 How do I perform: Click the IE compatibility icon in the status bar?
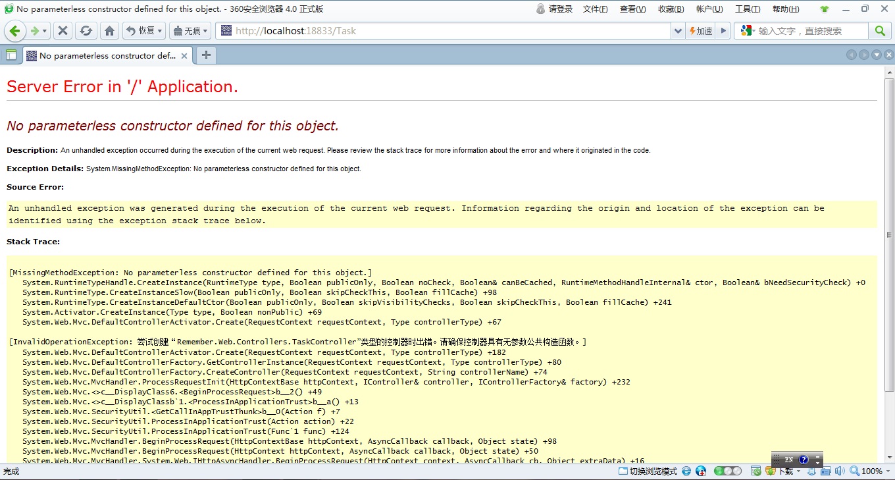click(x=686, y=471)
